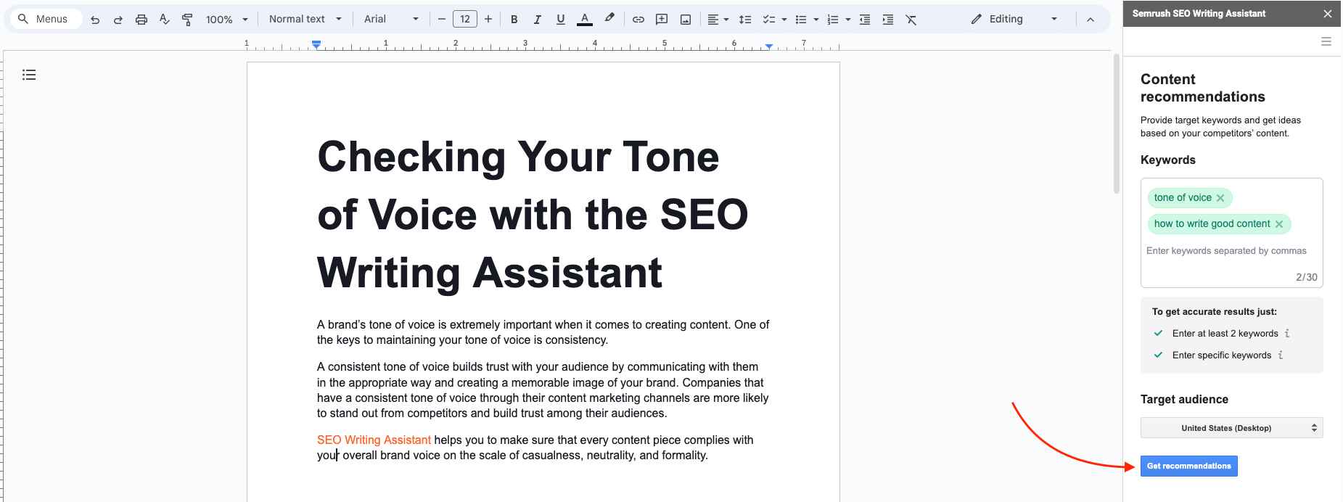
Task: Click the Target audience label
Action: click(x=1184, y=400)
